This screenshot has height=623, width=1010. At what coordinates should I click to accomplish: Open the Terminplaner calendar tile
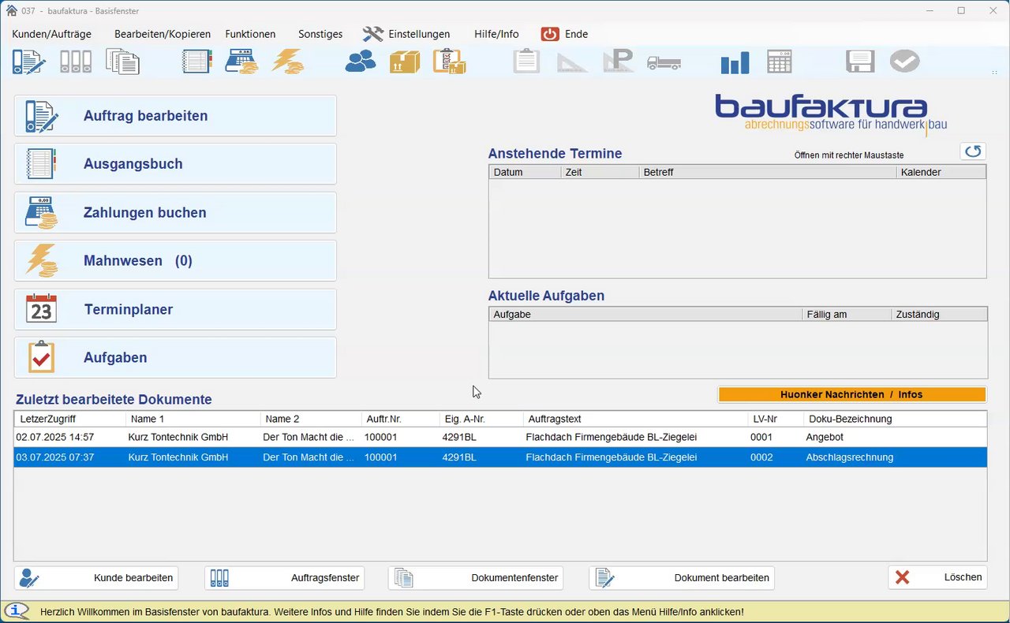[x=175, y=309]
